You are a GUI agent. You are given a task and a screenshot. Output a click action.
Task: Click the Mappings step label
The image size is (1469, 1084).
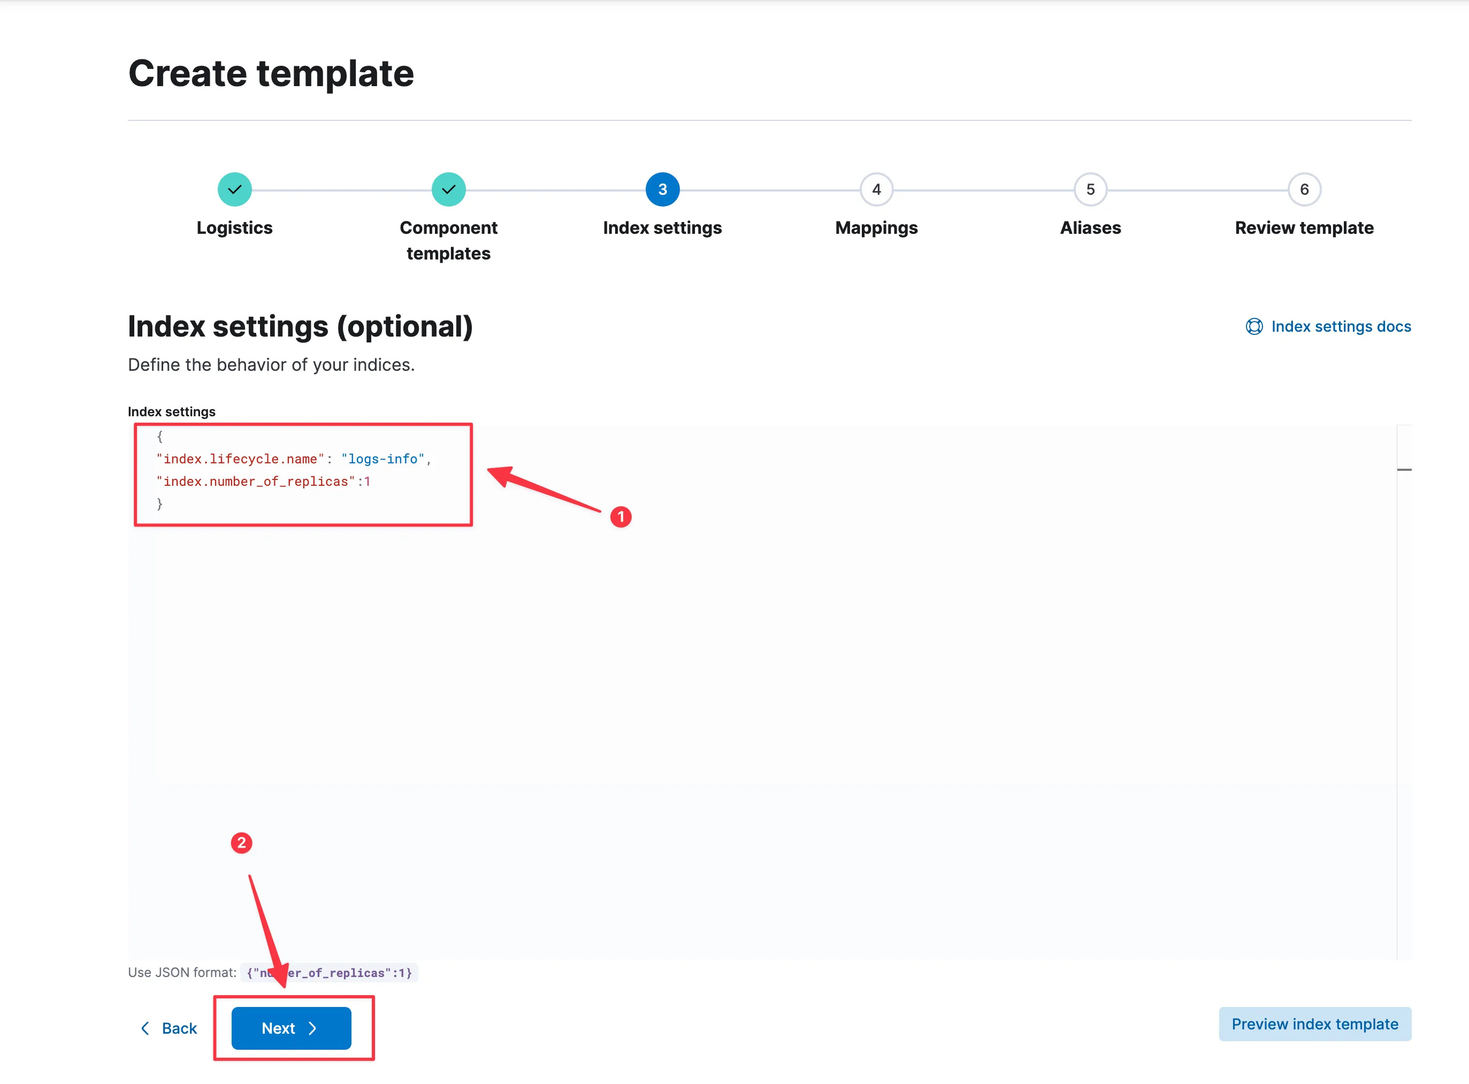coord(876,228)
